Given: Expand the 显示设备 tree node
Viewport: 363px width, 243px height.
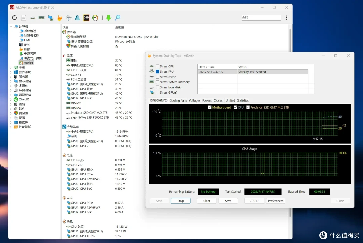Looking at the screenshot, I should 11,81.
